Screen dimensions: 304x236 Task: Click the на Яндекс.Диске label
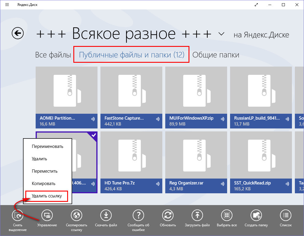(261, 35)
